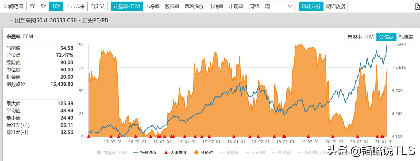Viewport: 420px width, 161px height.
Task: Click the 市盈率-TTM panel heading
Action: coord(20,37)
